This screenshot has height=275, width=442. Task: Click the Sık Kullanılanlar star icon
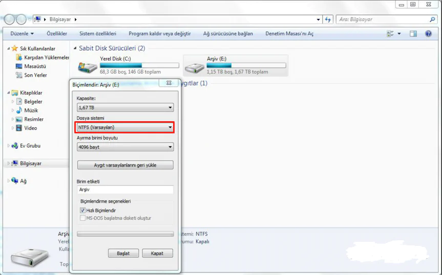pos(15,49)
